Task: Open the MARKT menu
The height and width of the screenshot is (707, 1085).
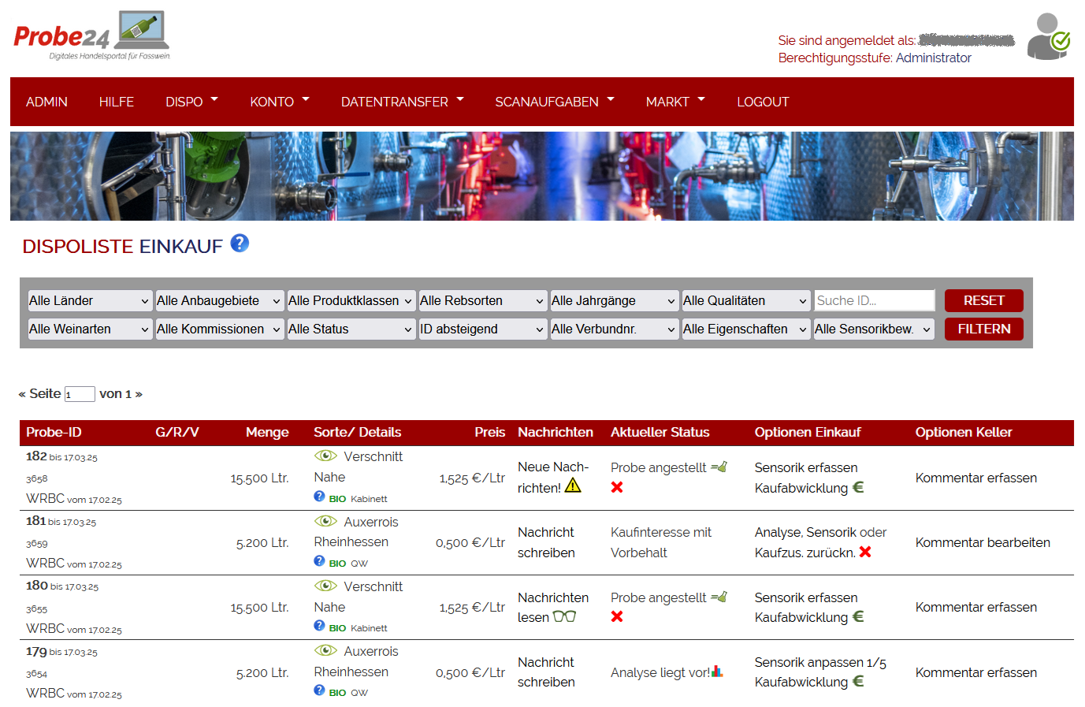Action: pyautogui.click(x=674, y=102)
